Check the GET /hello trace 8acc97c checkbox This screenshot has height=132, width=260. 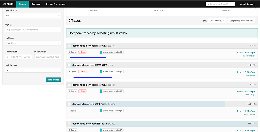click(69, 104)
